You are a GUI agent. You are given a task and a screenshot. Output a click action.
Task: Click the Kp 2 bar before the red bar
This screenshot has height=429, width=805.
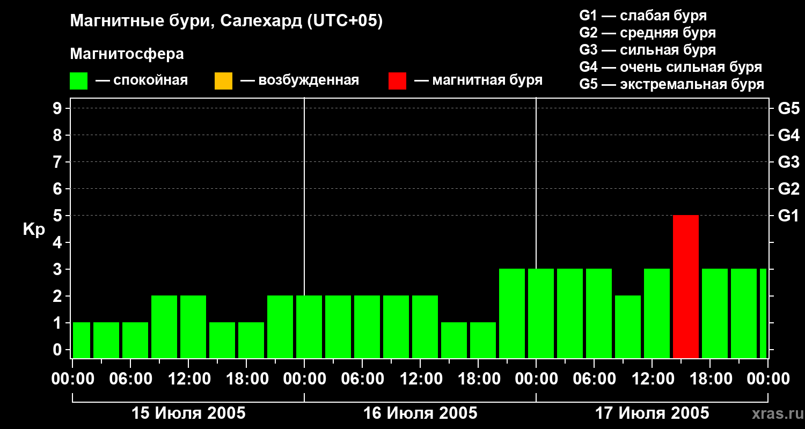[x=628, y=327]
